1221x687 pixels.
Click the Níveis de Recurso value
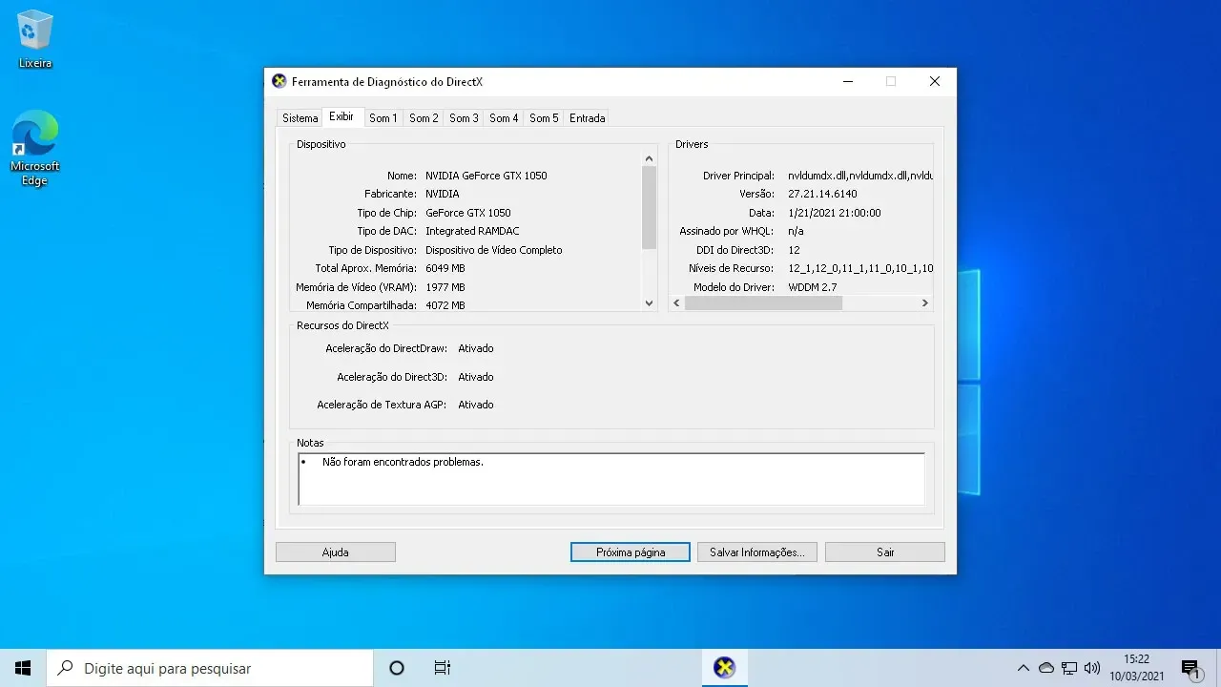(x=860, y=268)
